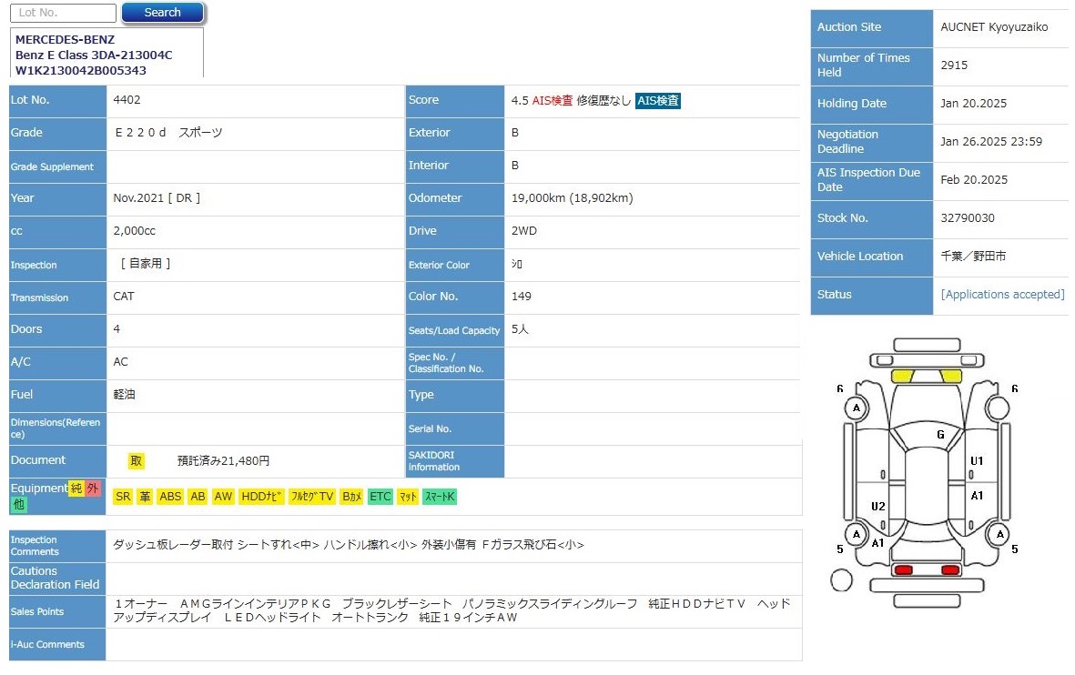Click the red 外 equipment legend tag
Screen dimensions: 1075x675
point(92,489)
